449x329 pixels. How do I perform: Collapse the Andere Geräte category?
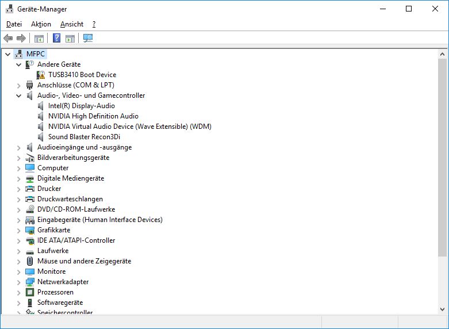18,64
